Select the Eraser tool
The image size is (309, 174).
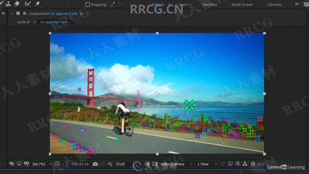[17, 4]
